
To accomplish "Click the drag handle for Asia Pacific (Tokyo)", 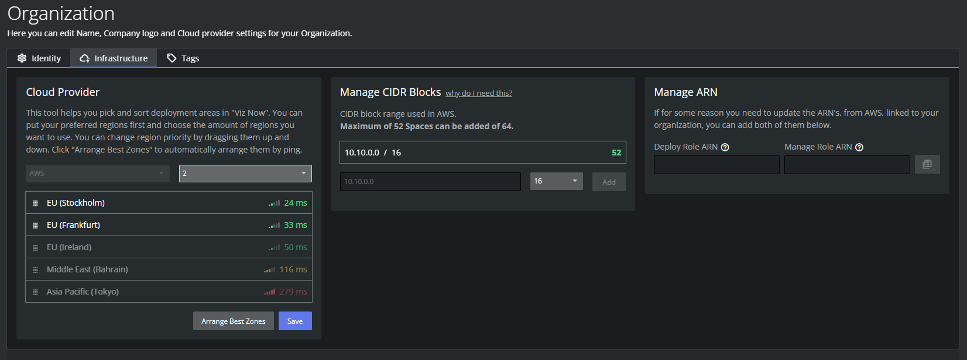I will click(x=35, y=292).
